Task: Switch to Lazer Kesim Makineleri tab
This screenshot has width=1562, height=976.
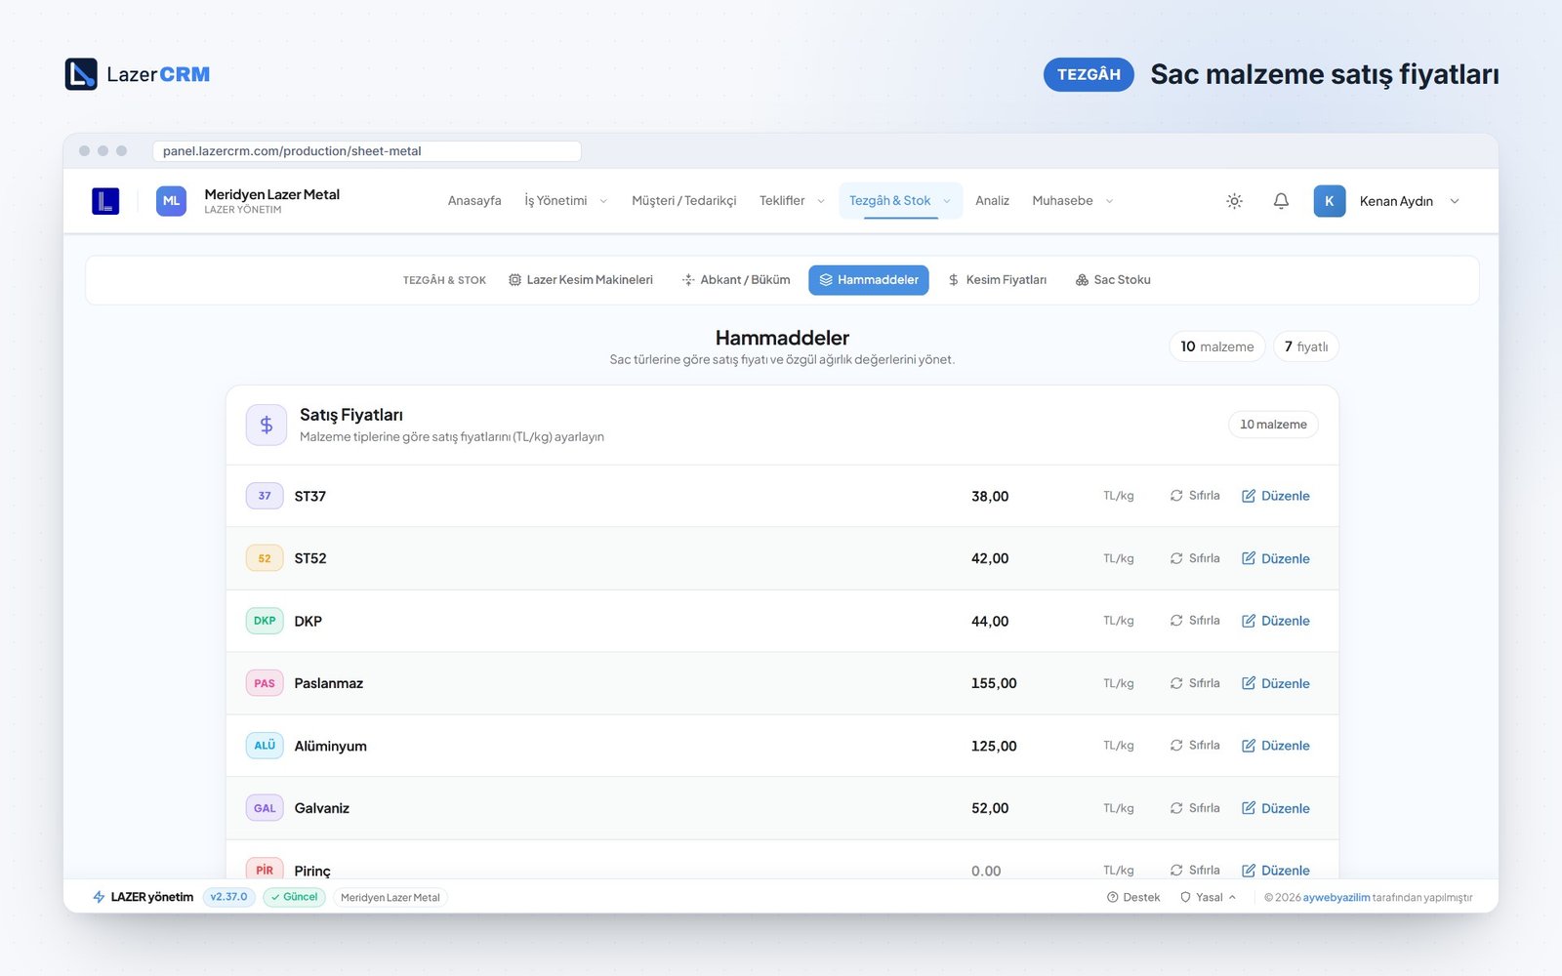Action: (x=581, y=280)
